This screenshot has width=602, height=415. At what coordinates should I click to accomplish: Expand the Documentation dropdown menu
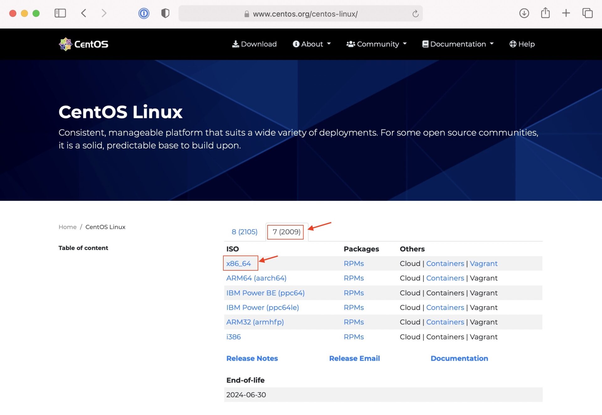pos(458,44)
